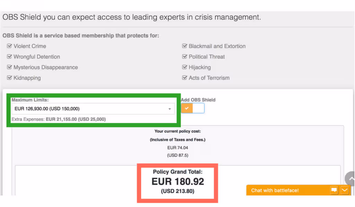
Task: Click the Add OBS Shield label
Action: (198, 100)
